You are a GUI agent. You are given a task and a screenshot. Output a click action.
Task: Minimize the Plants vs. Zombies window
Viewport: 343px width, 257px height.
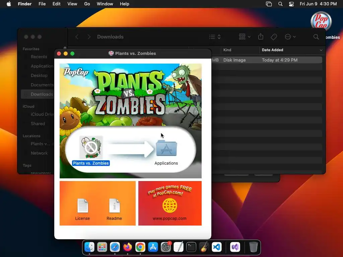pyautogui.click(x=66, y=54)
